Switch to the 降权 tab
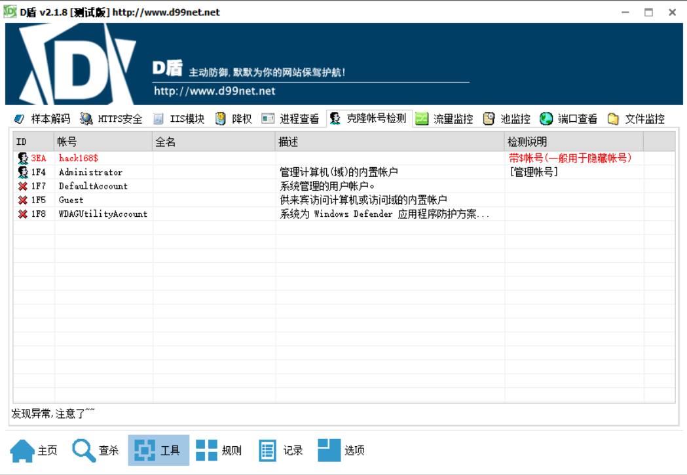Image resolution: width=687 pixels, height=475 pixels. [234, 119]
